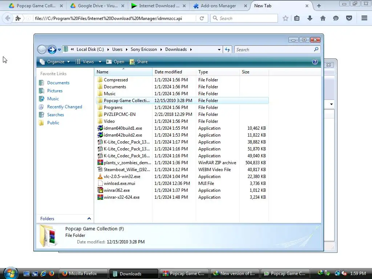Expand the breadcrumb arrow after Downloads

point(191,49)
